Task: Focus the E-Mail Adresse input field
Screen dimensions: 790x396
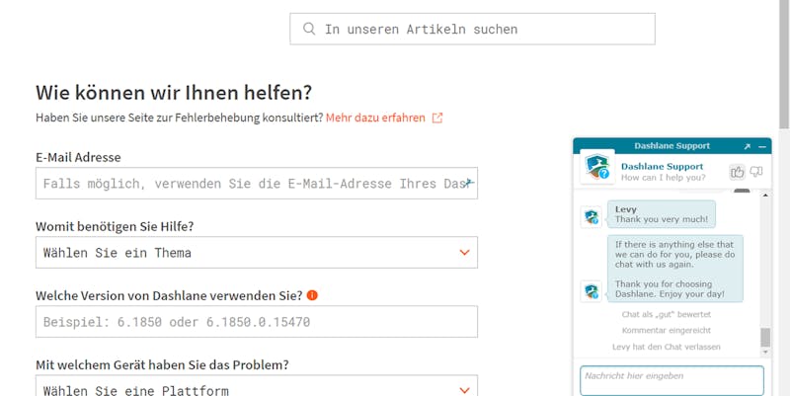Action: point(257,184)
